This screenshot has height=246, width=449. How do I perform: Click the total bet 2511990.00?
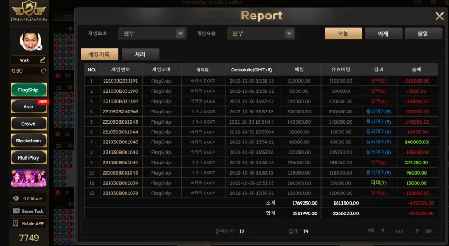coord(305,213)
